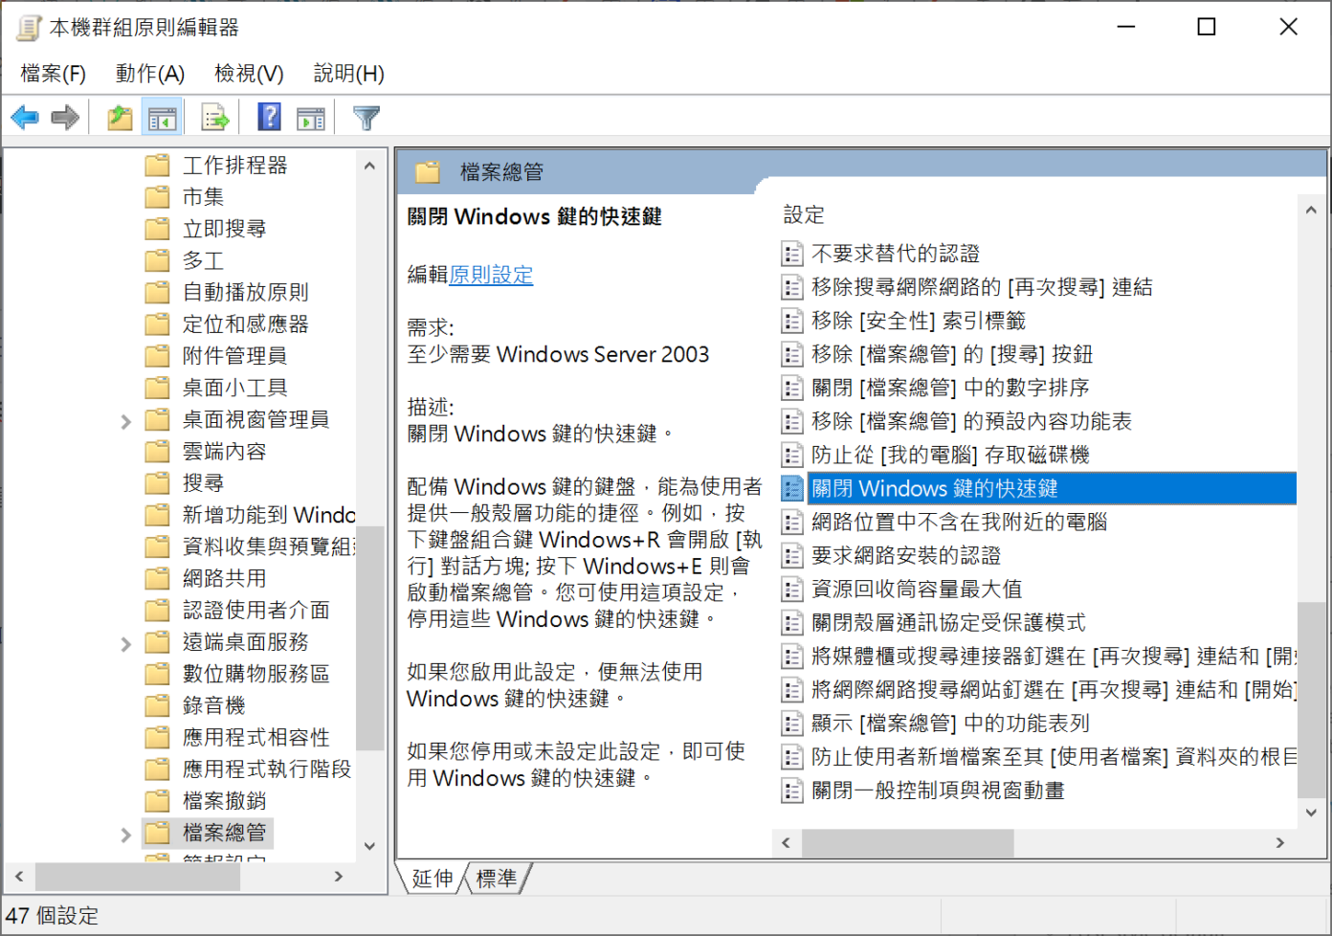Click the Forward arrow toolbar icon
Viewport: 1332px width, 936px height.
(65, 118)
